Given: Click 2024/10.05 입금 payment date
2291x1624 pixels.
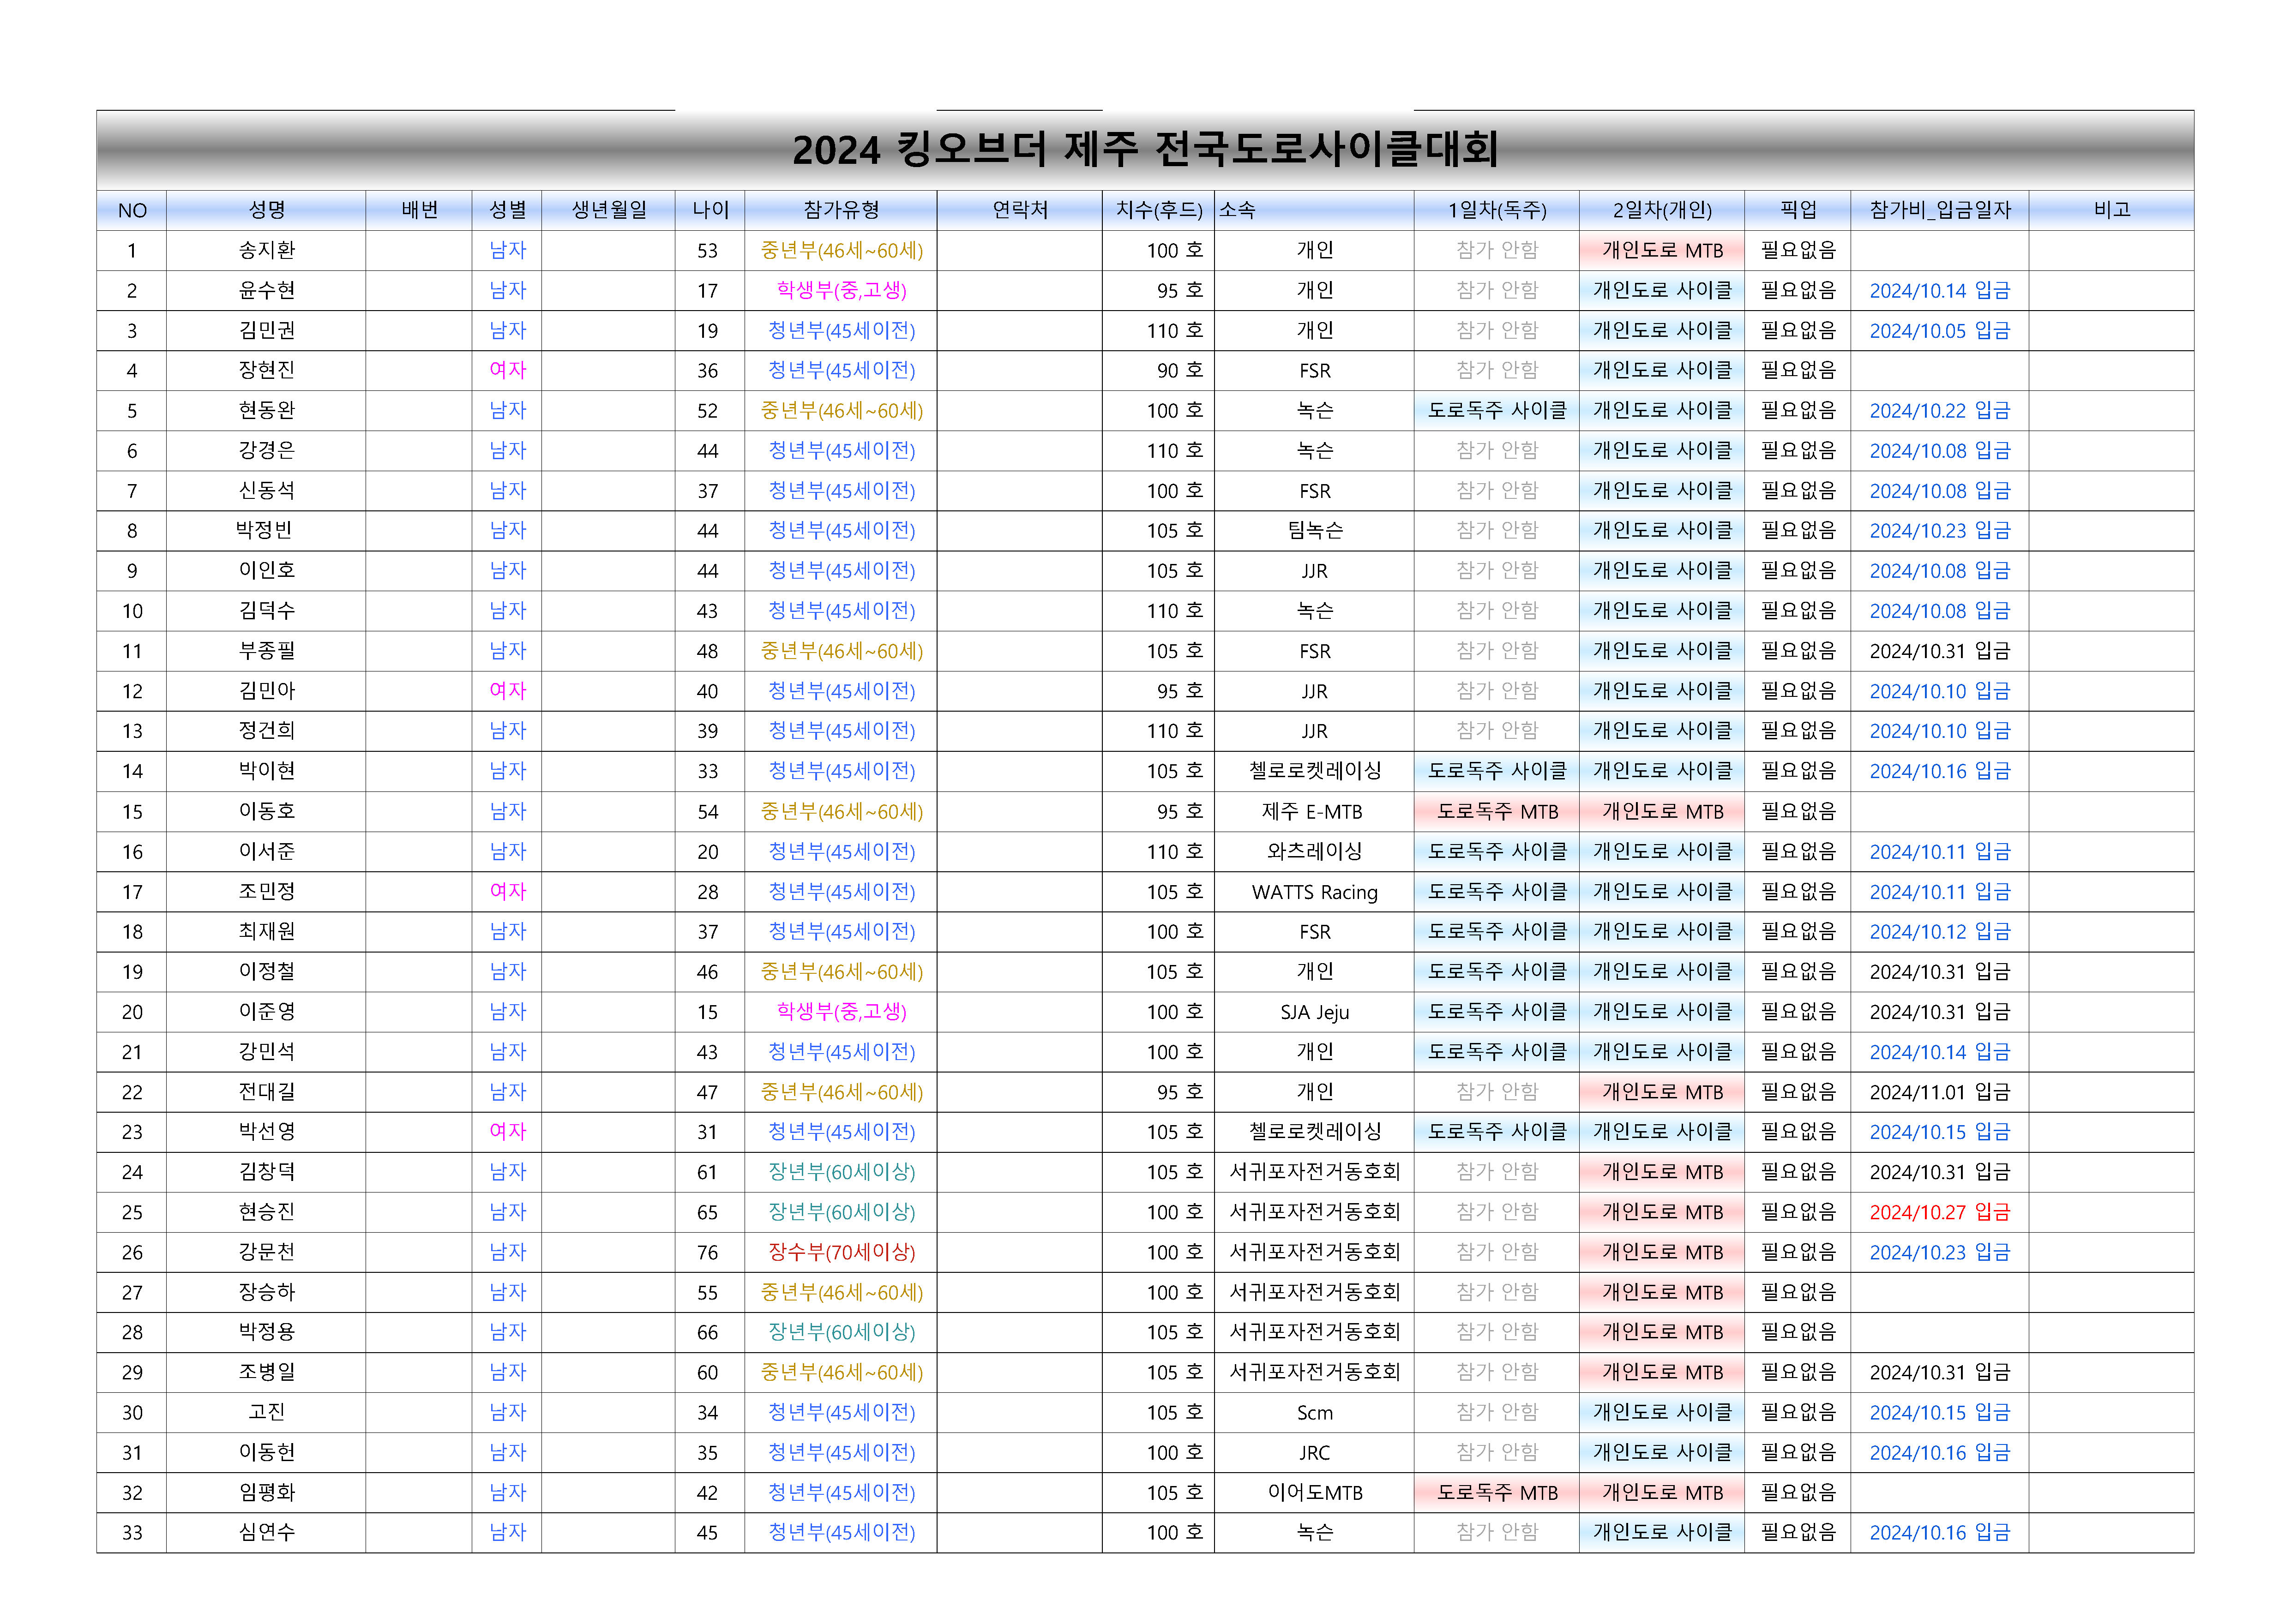Looking at the screenshot, I should (x=1940, y=331).
